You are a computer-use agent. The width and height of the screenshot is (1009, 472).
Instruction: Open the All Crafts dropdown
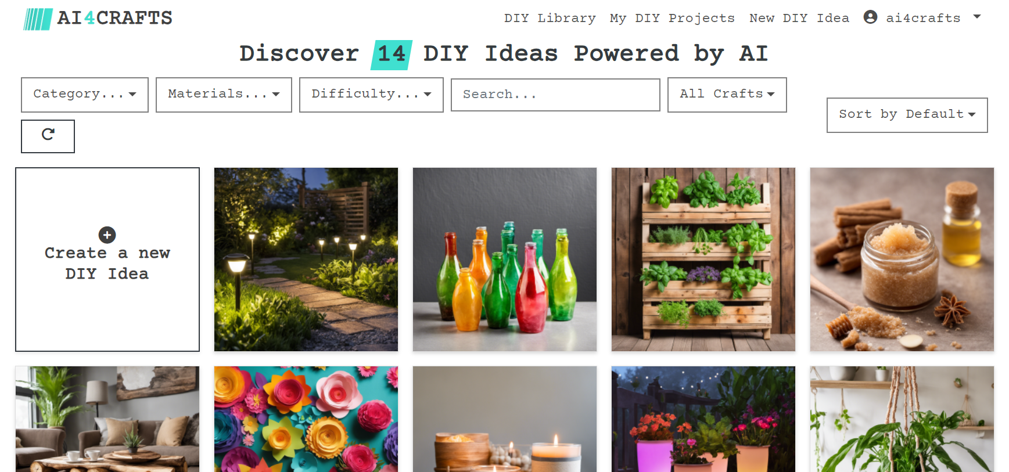pyautogui.click(x=727, y=95)
